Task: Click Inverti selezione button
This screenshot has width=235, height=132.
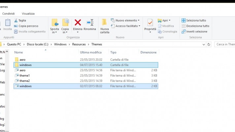Action: (x=197, y=32)
